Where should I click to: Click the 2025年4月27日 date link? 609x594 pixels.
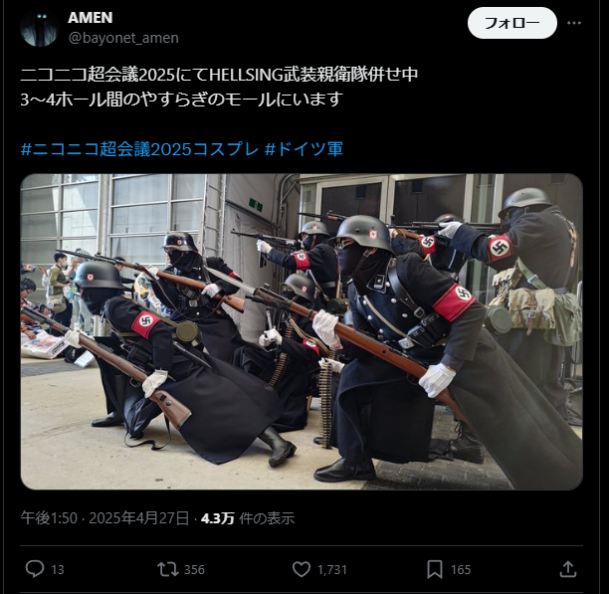click(x=139, y=518)
